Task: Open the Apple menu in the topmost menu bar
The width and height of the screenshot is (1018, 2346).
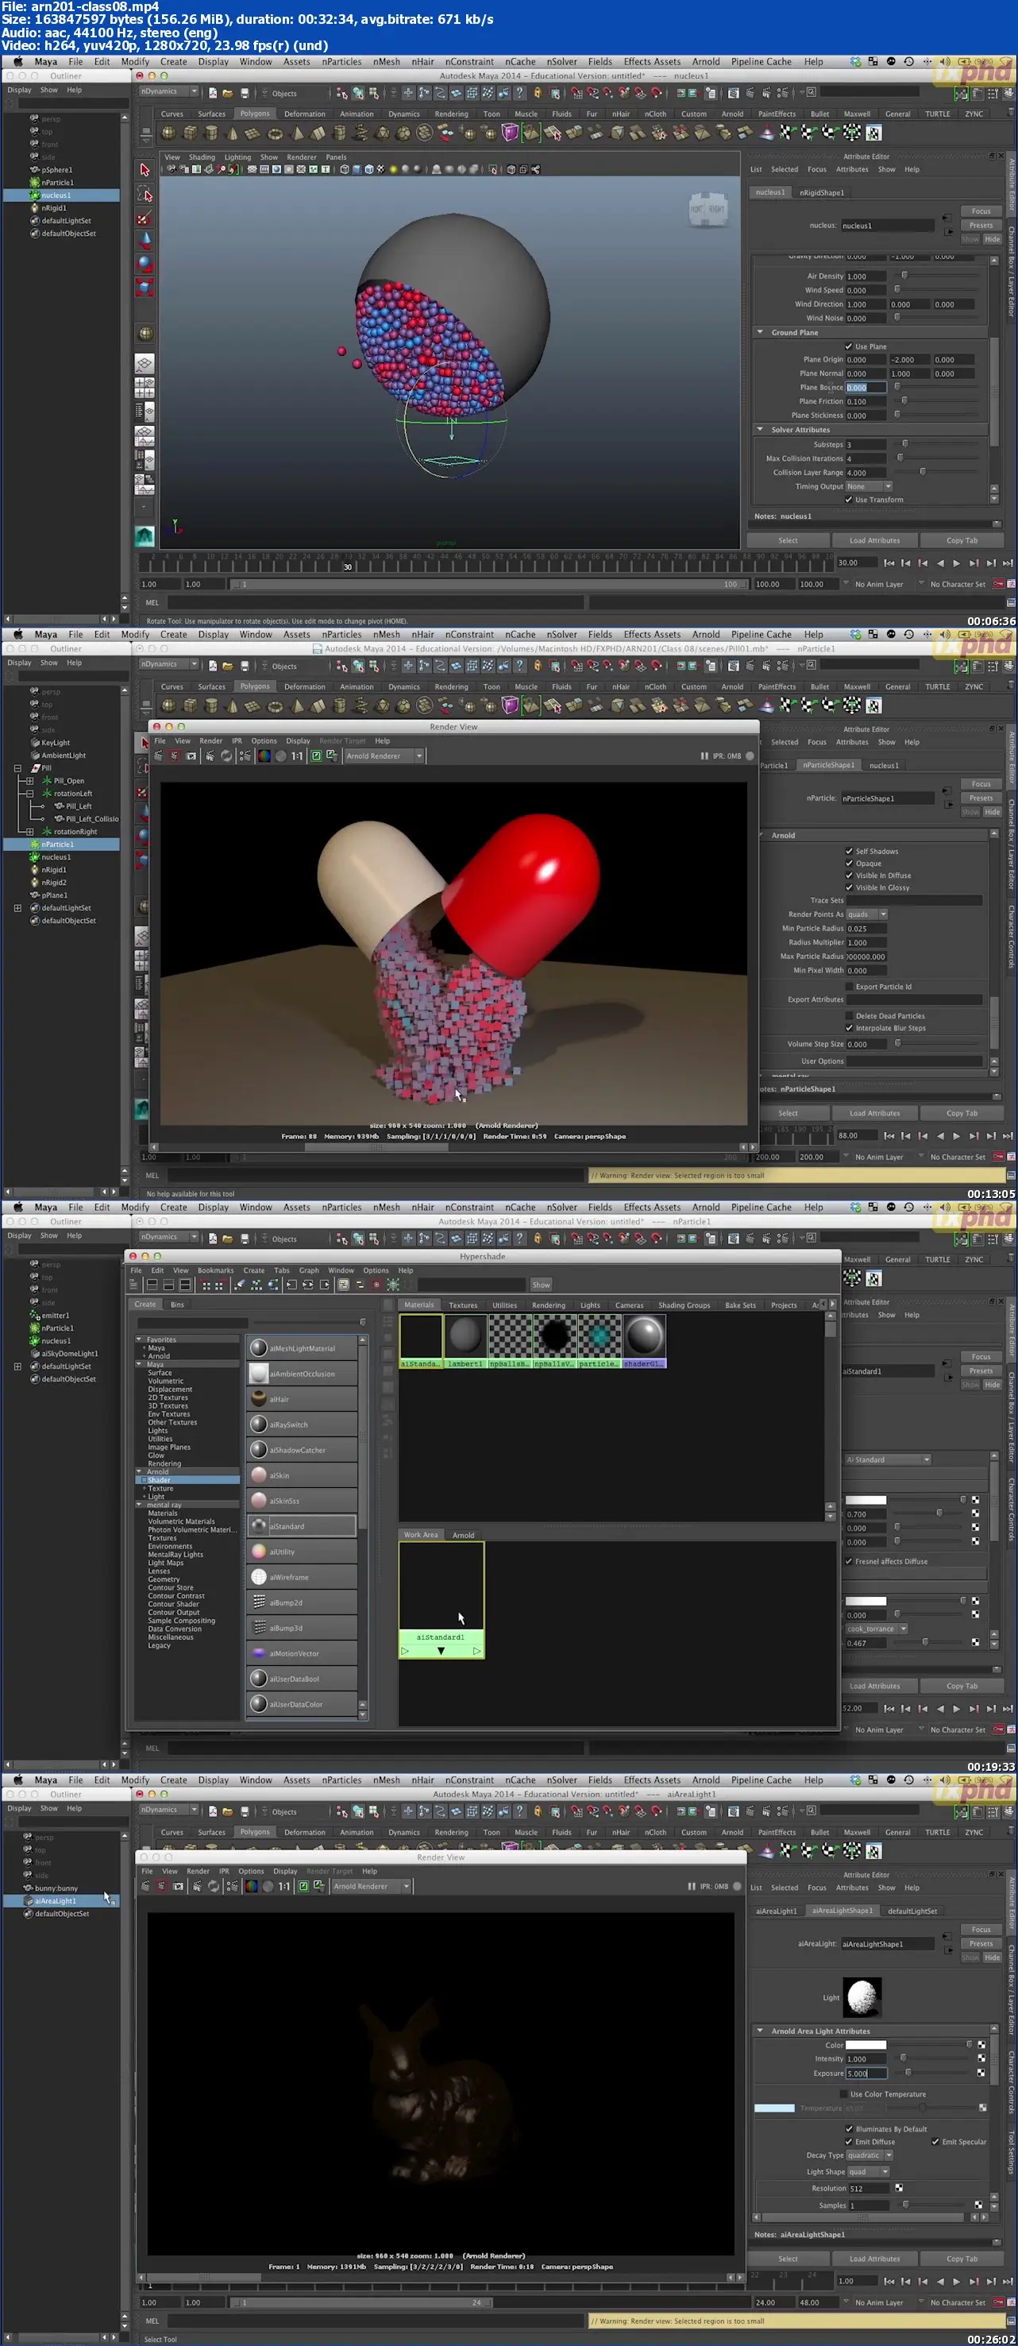Action: click(x=17, y=62)
